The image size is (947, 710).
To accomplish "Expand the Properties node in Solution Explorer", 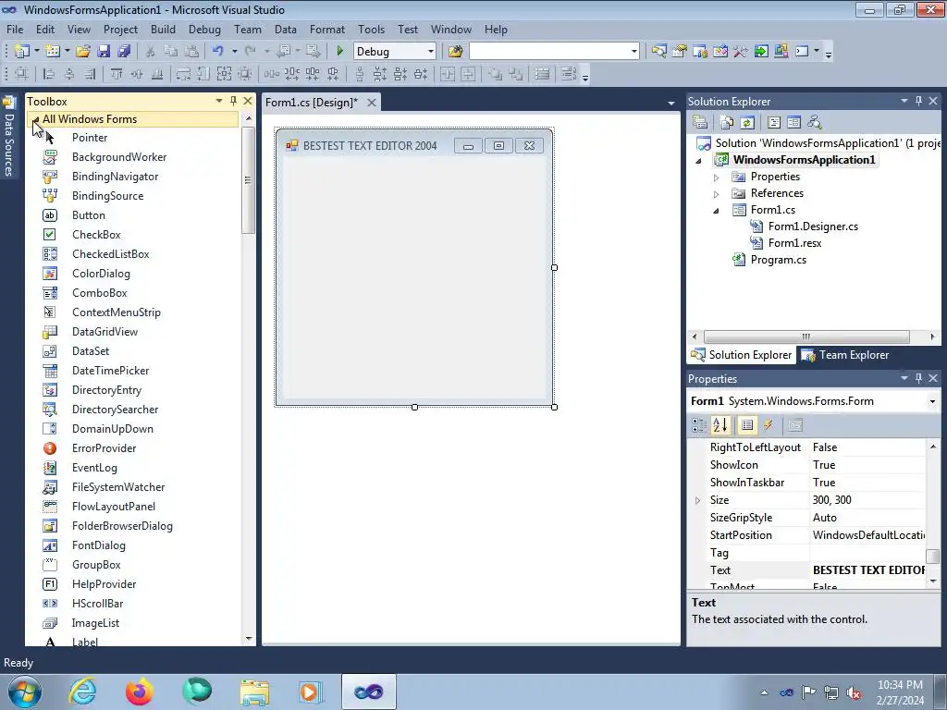I will 717,177.
